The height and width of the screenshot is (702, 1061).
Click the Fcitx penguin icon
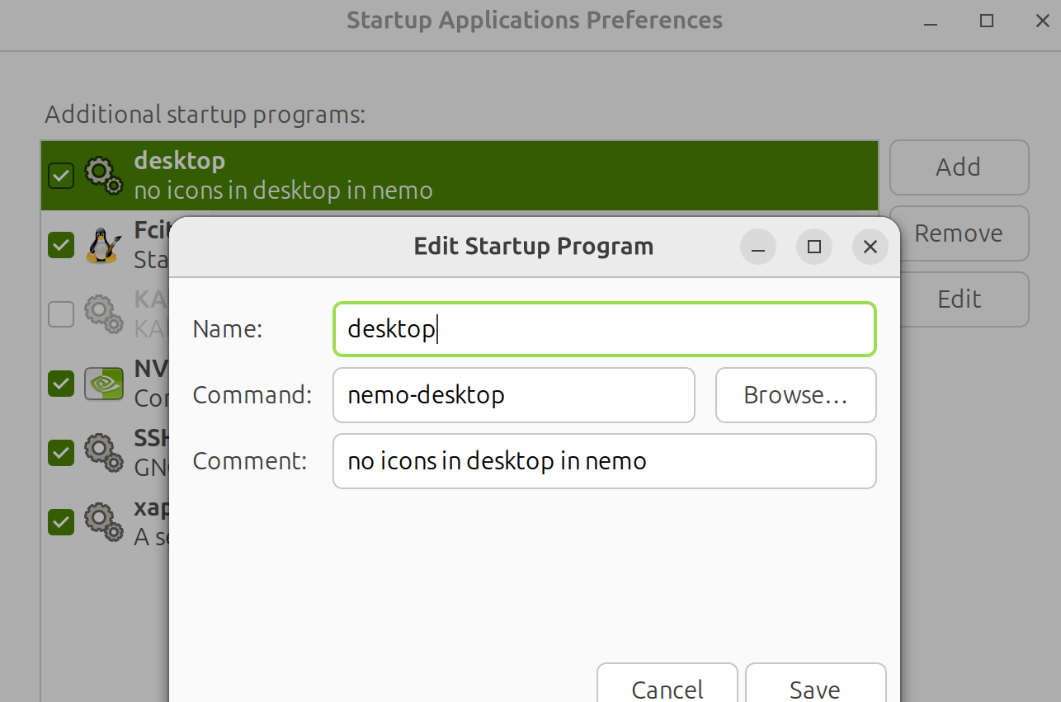click(103, 245)
